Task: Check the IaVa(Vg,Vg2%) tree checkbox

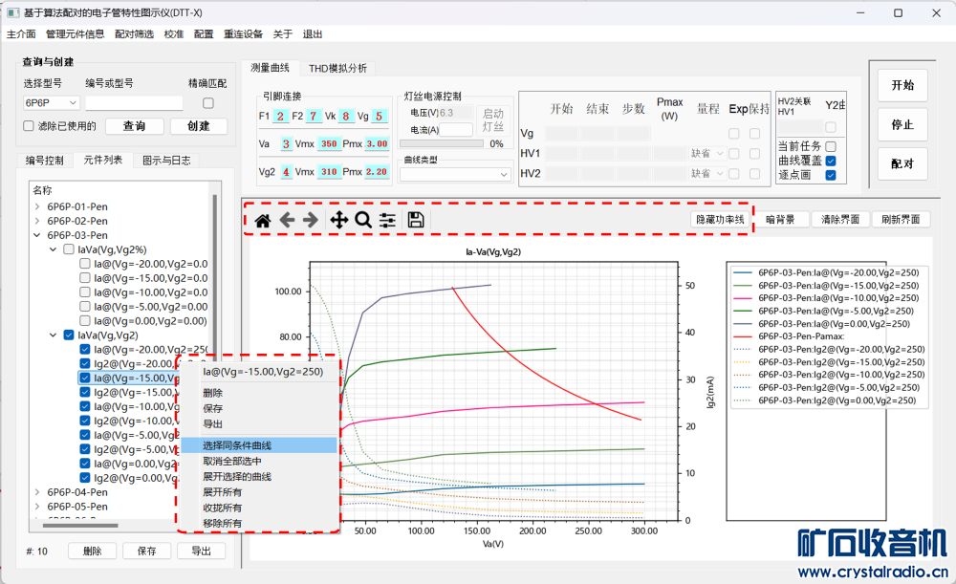Action: (69, 249)
